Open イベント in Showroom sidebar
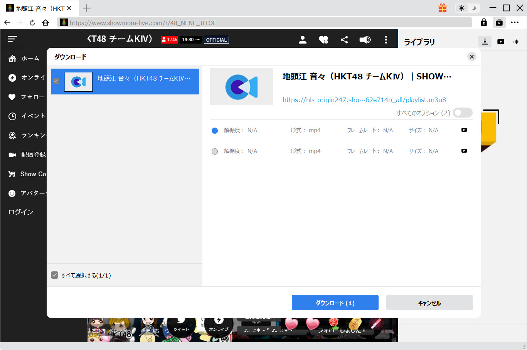527x350 pixels. 27,116
